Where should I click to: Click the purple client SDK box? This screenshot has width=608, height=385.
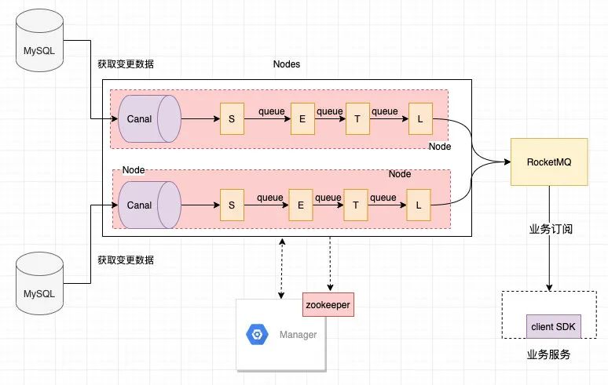pos(553,326)
